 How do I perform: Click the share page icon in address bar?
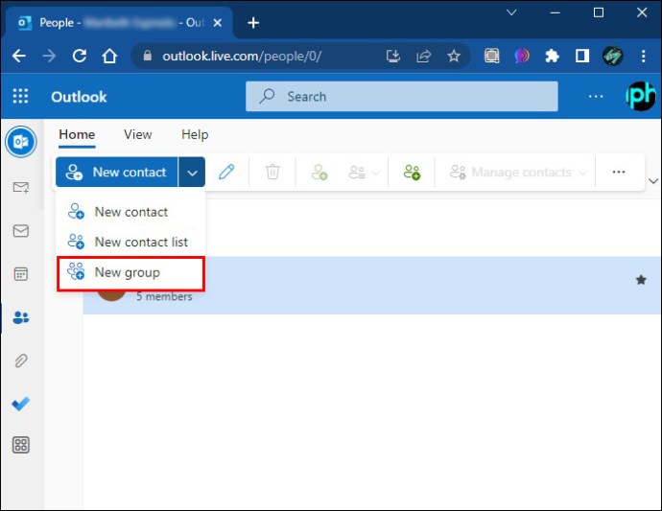[x=423, y=56]
